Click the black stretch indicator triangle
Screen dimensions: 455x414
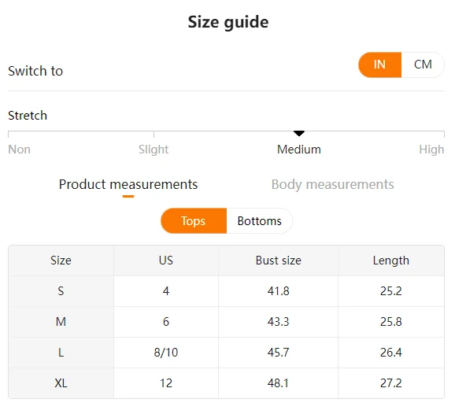coord(299,133)
